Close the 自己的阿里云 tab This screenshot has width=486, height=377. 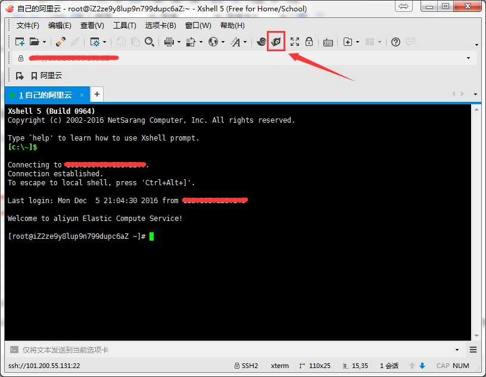82,95
